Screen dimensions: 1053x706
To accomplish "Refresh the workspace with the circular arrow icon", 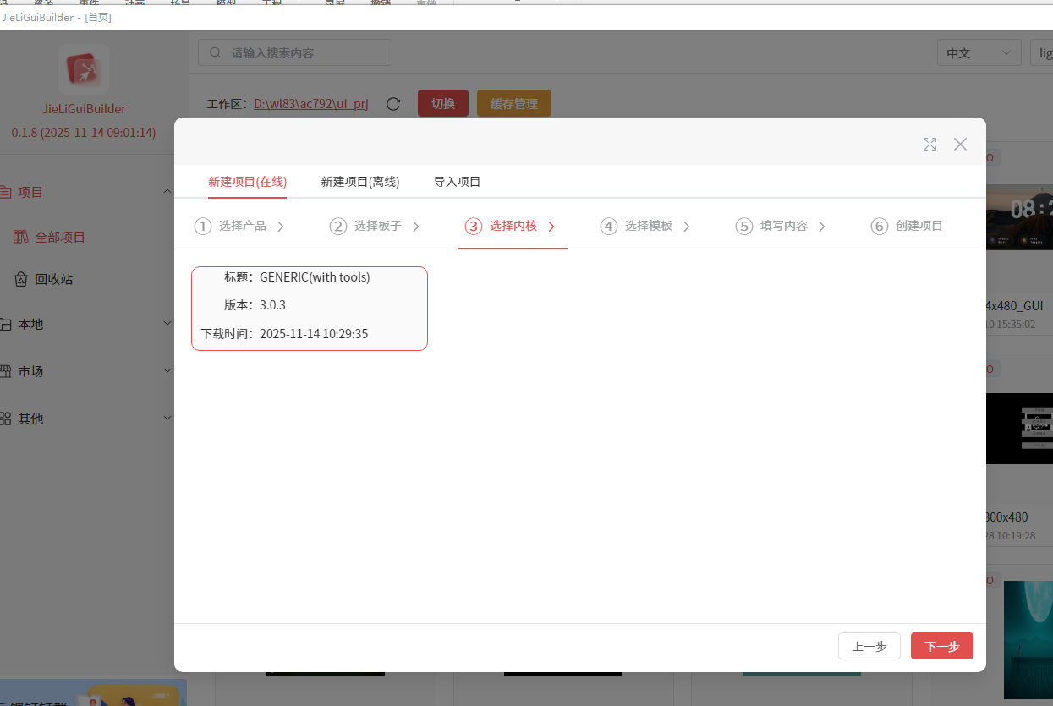I will pos(392,104).
